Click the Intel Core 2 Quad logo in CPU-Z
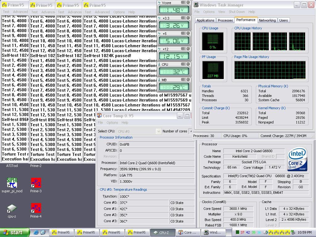This screenshot has height=237, width=316. [x=297, y=159]
